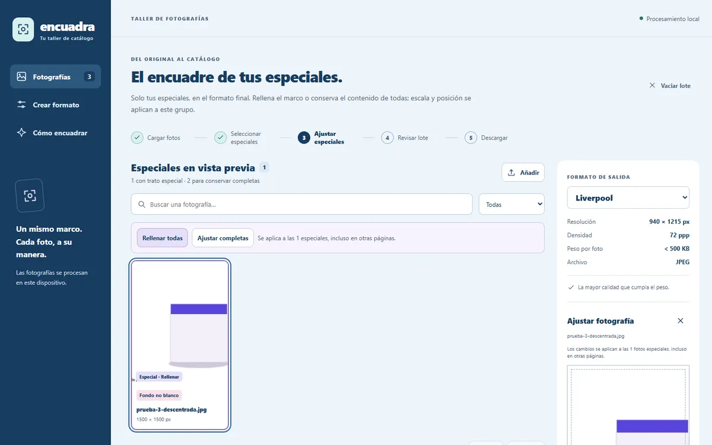The width and height of the screenshot is (712, 445).
Task: Open the Todas filter dropdown
Action: click(x=511, y=204)
